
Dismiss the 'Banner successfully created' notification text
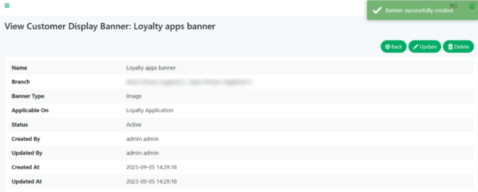(x=419, y=10)
